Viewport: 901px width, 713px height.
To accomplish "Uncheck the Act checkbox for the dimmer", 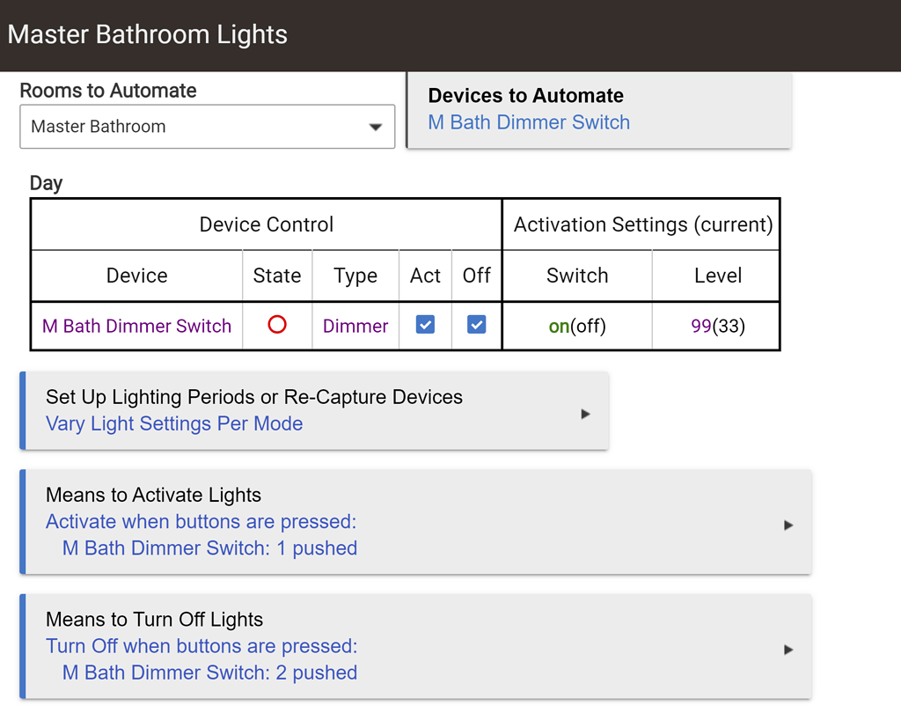I will coord(425,325).
